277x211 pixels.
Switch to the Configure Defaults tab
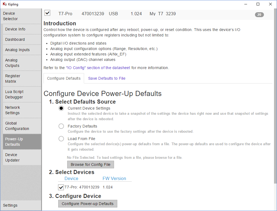click(64, 78)
